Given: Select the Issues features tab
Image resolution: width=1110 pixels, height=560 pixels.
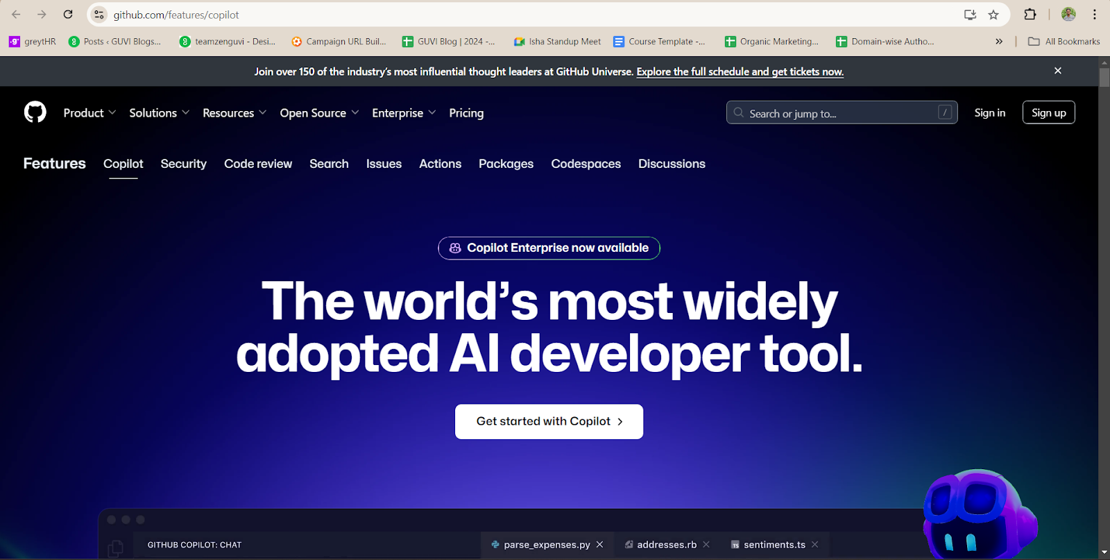Looking at the screenshot, I should (384, 164).
